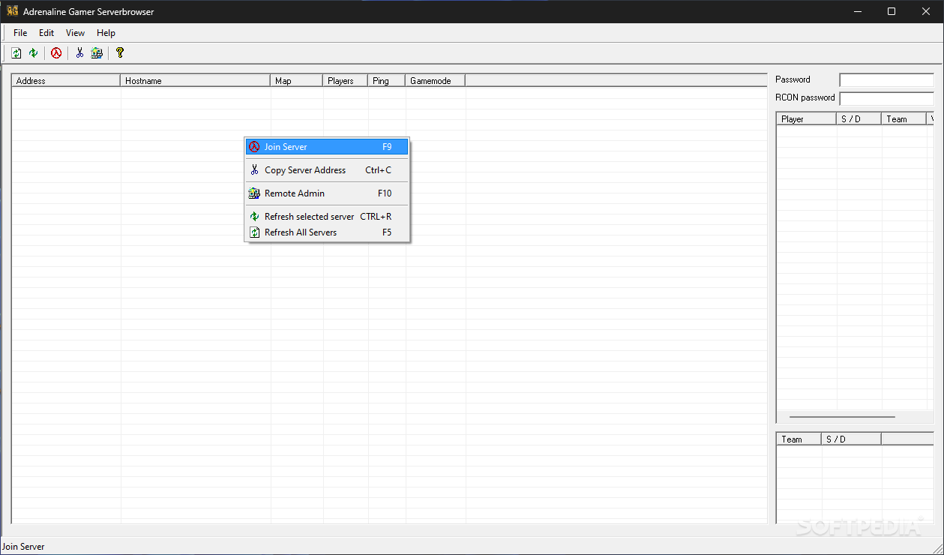Click the scissors Copy Address toolbar icon

coord(79,53)
